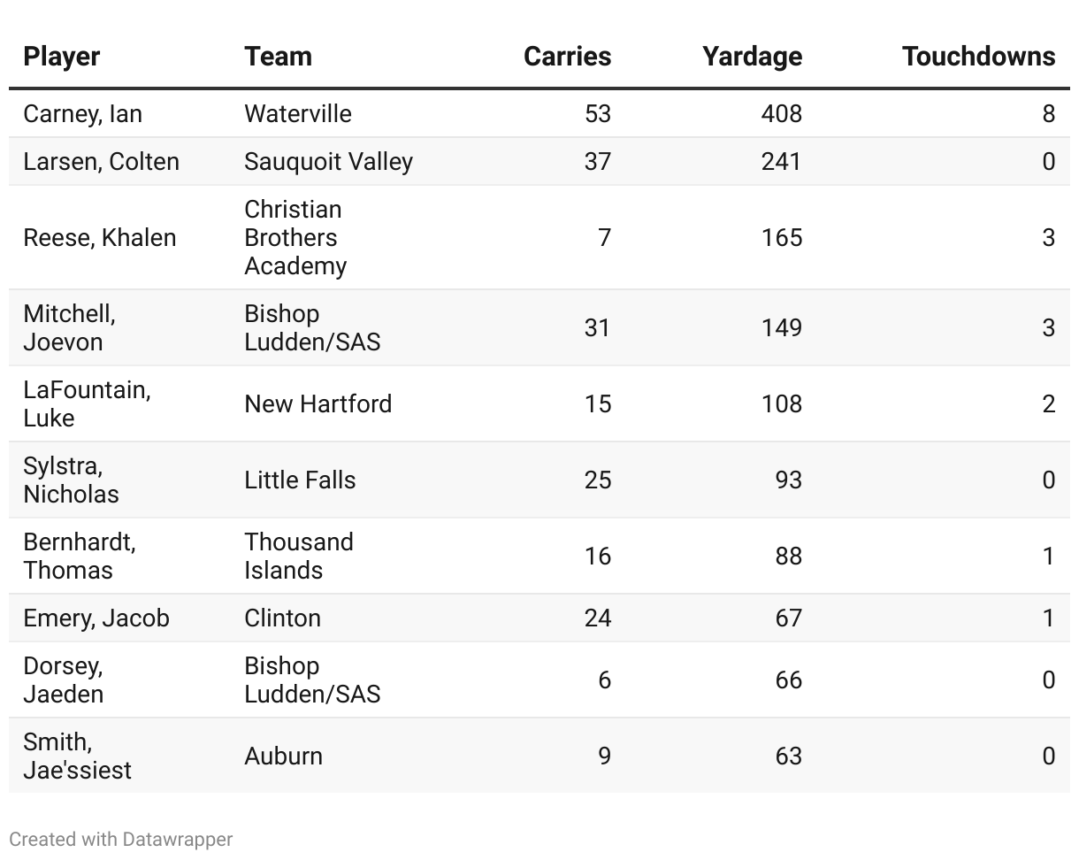Click the Team column header

click(278, 57)
